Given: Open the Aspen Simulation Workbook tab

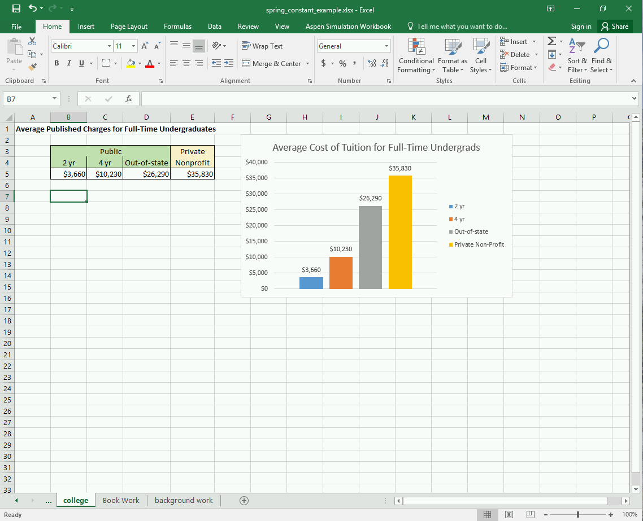Looking at the screenshot, I should click(x=348, y=27).
